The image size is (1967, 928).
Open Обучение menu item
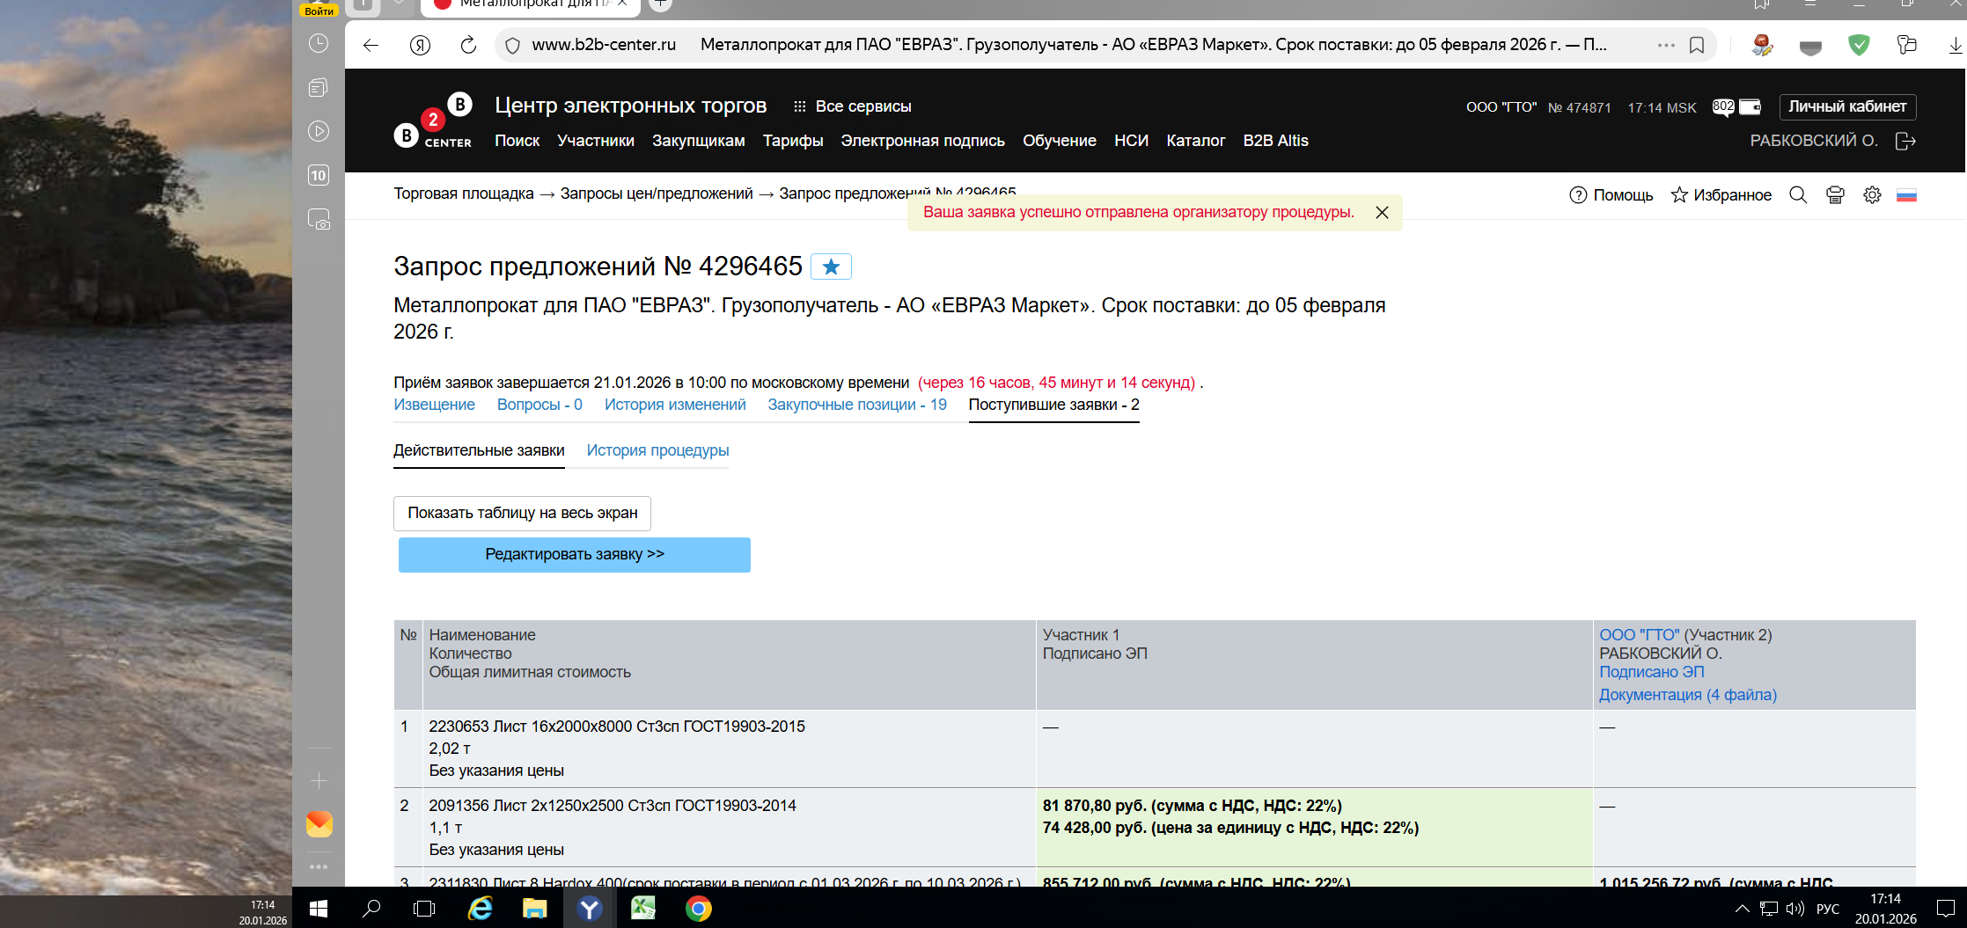(x=1060, y=141)
